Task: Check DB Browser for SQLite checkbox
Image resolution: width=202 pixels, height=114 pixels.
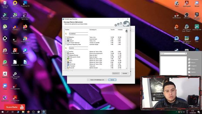Action: pos(66,57)
